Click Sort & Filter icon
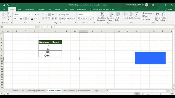175x98 pixels. coord(157,14)
